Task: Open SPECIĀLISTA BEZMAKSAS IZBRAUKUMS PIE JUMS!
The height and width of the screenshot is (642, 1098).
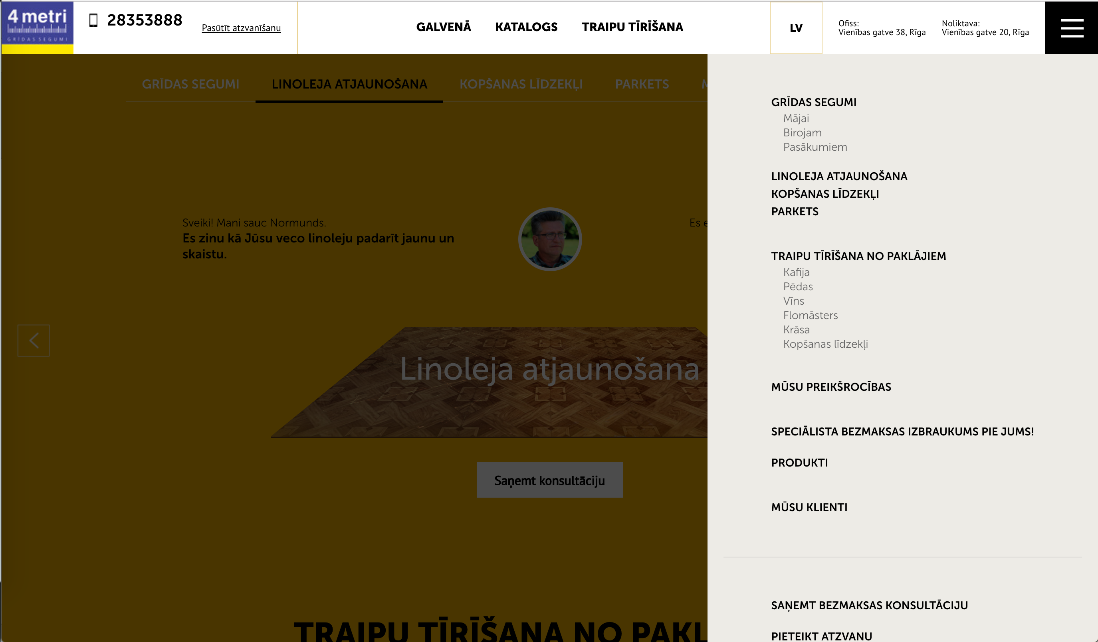Action: click(x=902, y=431)
